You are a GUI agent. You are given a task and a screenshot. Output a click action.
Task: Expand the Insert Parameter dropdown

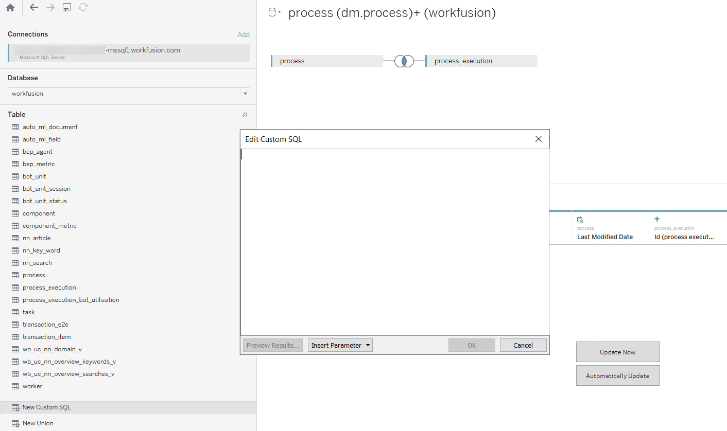pyautogui.click(x=340, y=345)
